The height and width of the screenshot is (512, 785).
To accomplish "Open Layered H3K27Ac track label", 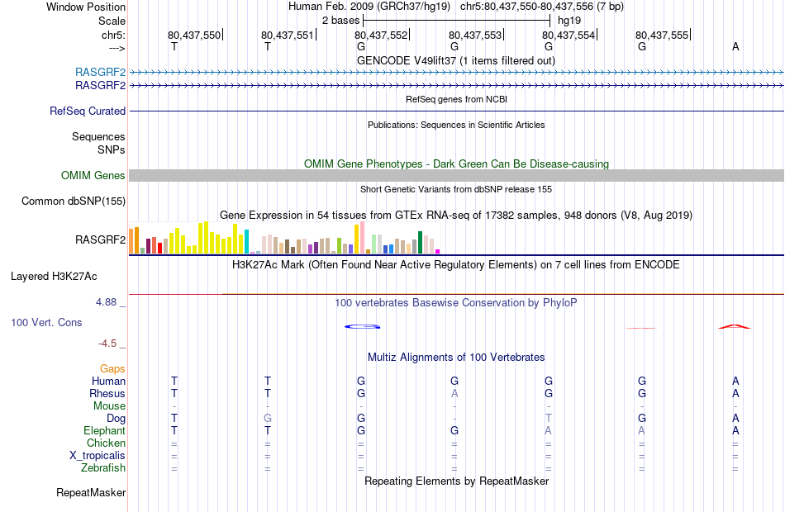I will 54,277.
